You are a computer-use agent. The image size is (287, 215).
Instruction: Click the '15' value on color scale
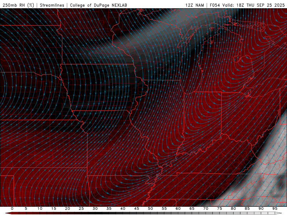click(53, 209)
